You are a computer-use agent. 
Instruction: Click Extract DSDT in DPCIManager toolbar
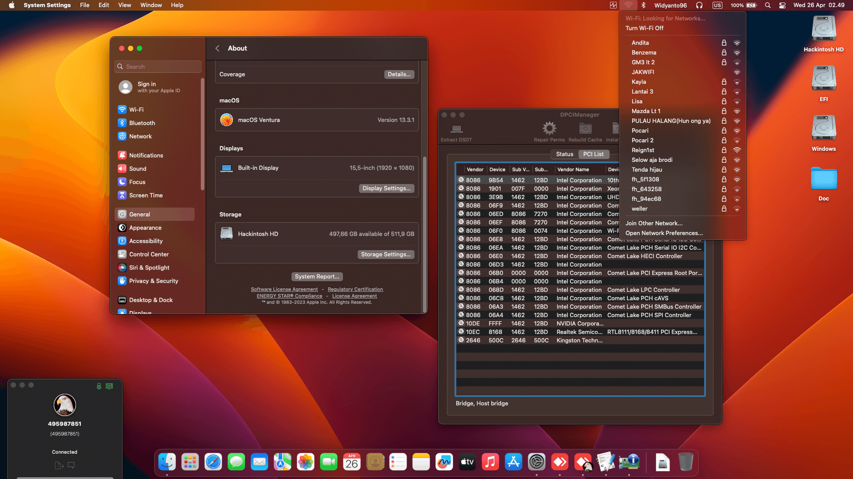point(456,132)
